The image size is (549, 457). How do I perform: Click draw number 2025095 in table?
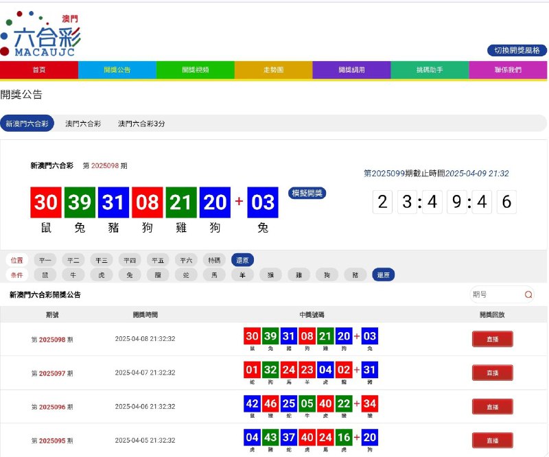point(52,441)
